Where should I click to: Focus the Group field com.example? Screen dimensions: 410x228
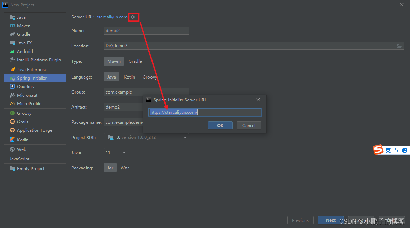(x=146, y=92)
